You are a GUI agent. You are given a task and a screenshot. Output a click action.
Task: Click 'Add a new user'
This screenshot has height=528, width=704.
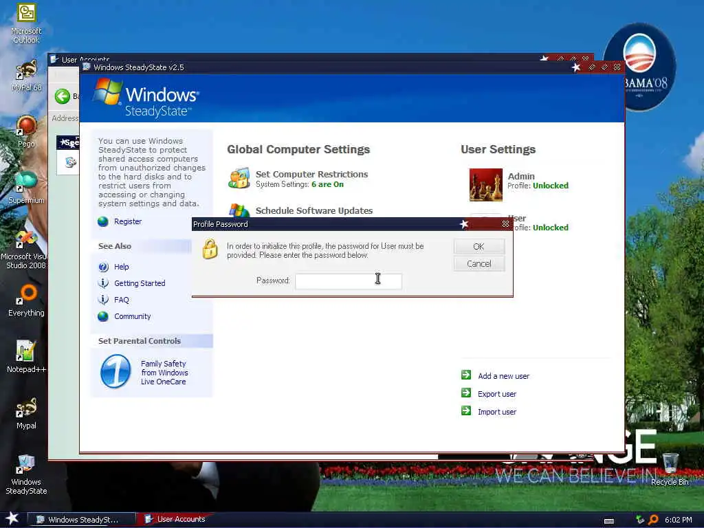(503, 376)
